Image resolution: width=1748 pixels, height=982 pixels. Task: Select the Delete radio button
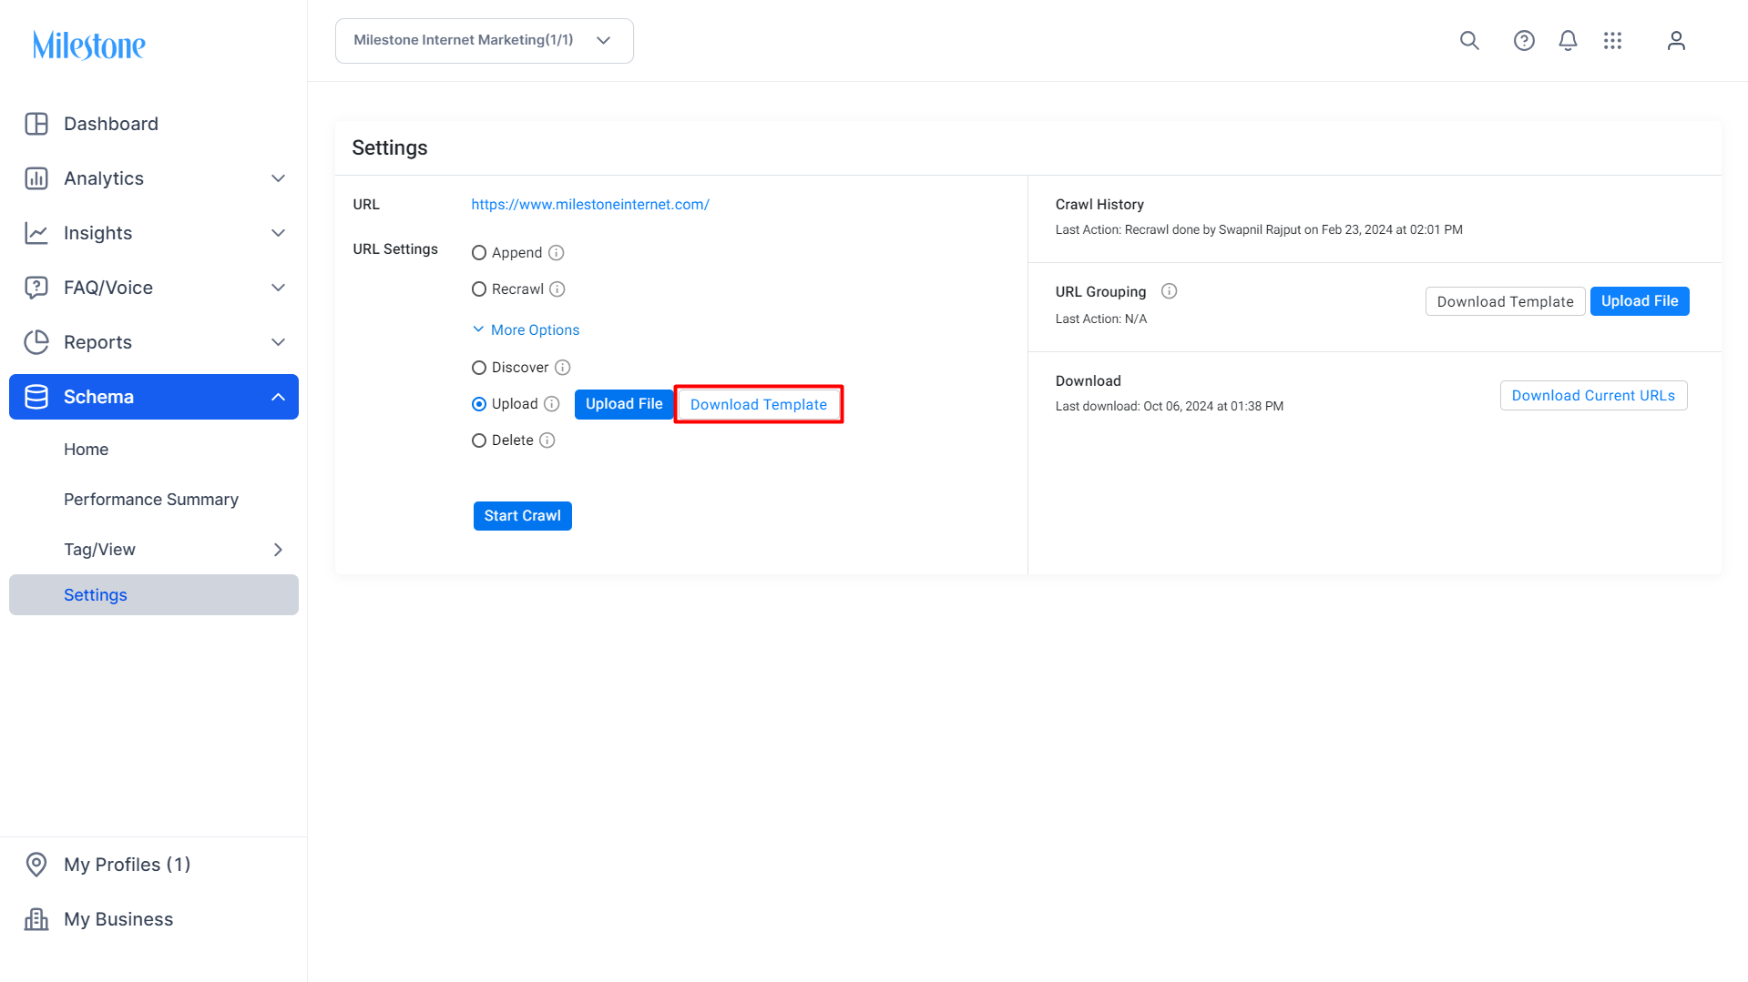click(x=479, y=440)
